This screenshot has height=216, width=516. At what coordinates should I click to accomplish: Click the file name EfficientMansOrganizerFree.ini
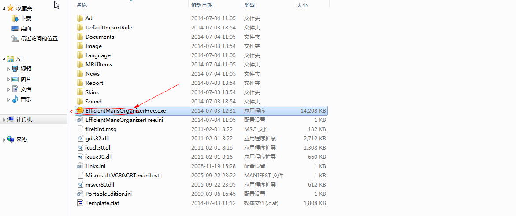[124, 120]
